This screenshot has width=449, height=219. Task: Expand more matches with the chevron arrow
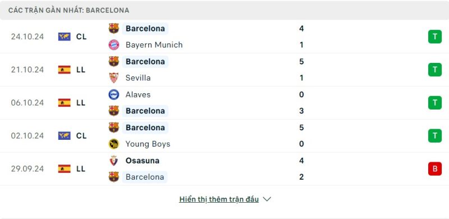click(267, 199)
